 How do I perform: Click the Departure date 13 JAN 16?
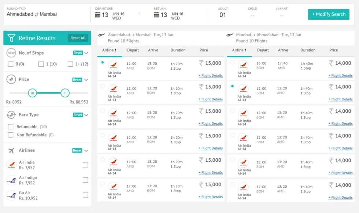(x=110, y=15)
